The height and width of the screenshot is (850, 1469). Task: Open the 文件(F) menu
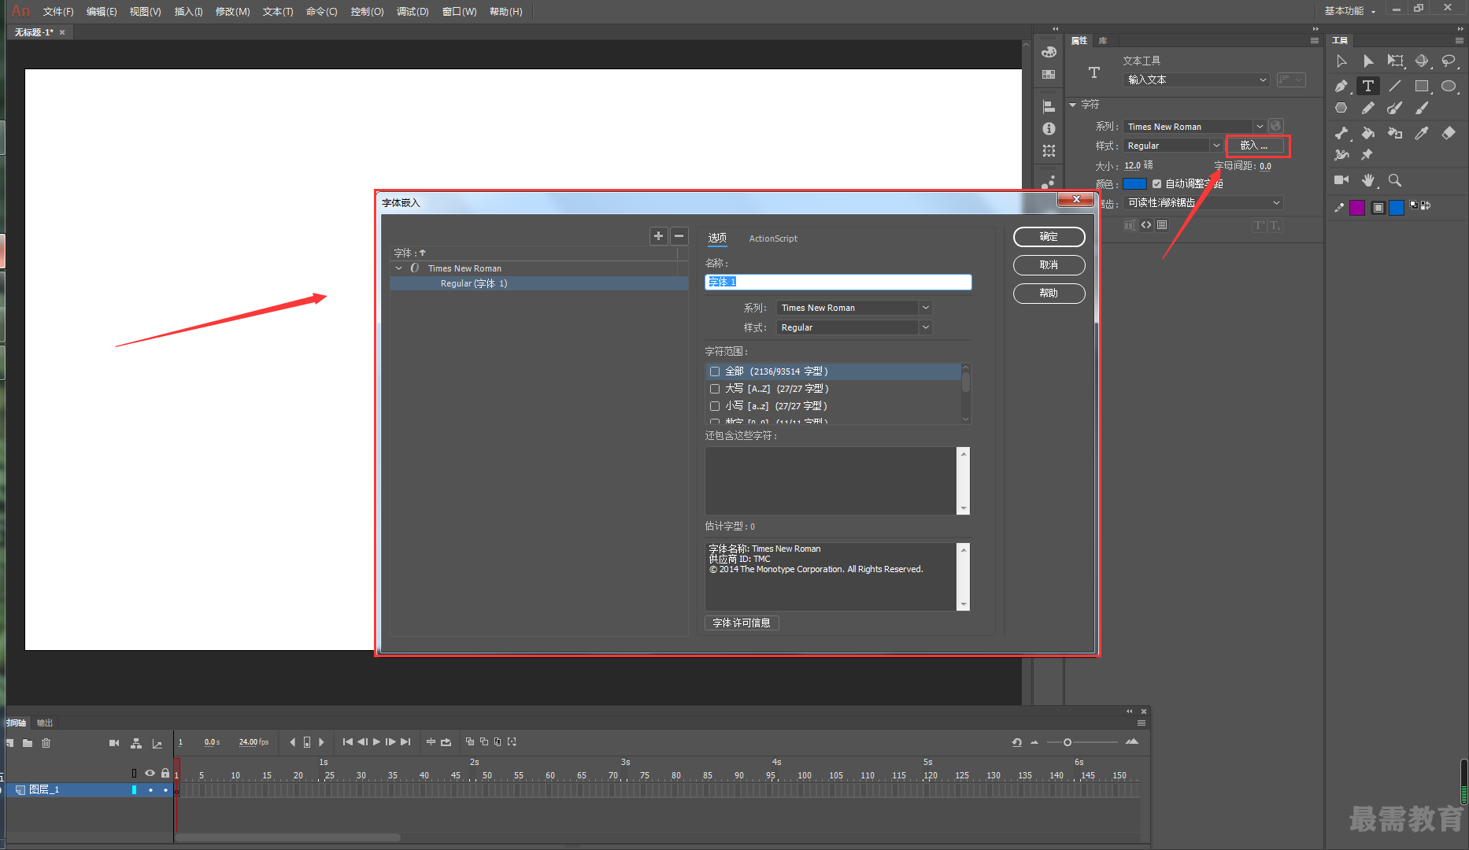tap(58, 12)
